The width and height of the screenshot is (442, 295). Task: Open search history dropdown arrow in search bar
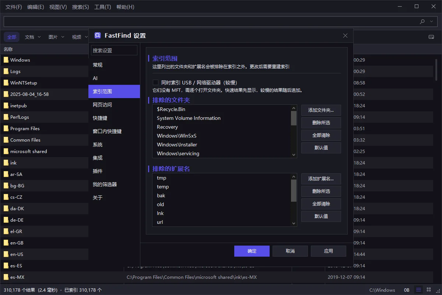pyautogui.click(x=432, y=21)
